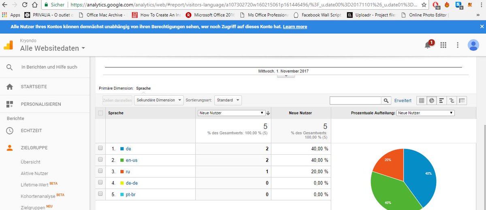The height and width of the screenshot is (210, 486).
Task: Expand the small arrow below the date timeline
Action: tap(286, 76)
